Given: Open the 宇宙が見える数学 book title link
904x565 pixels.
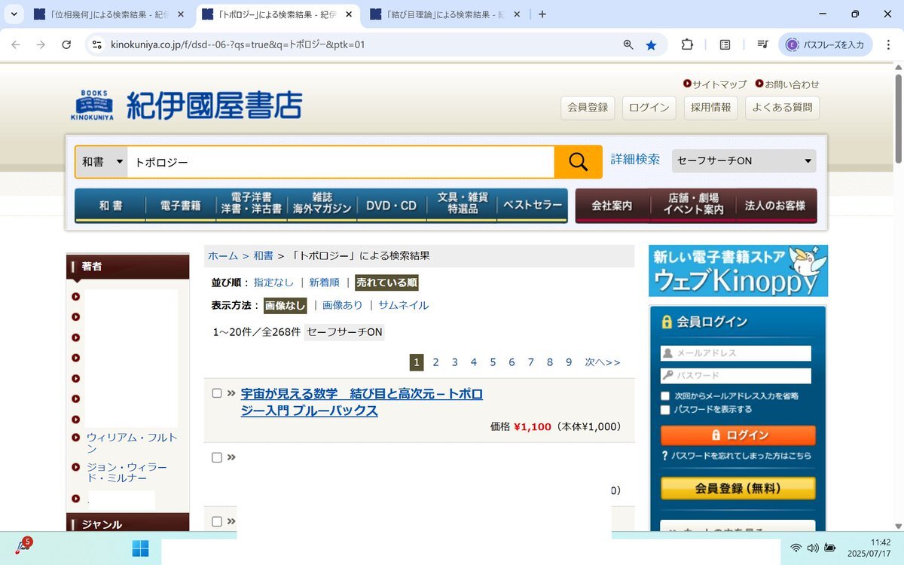Looking at the screenshot, I should [362, 402].
